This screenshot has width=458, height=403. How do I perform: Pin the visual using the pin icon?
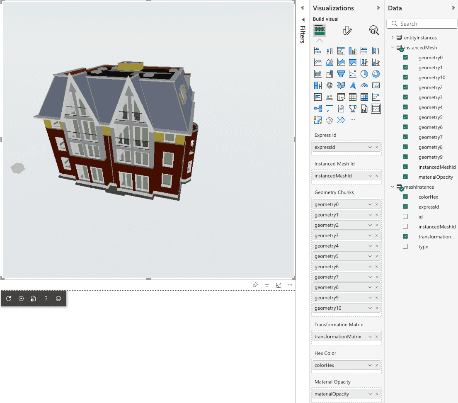pos(255,285)
